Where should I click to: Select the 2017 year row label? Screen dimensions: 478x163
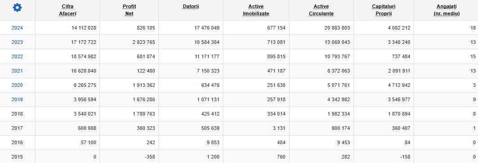[x=17, y=129]
